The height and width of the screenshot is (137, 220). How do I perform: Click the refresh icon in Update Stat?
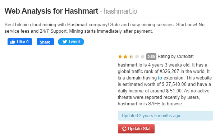124,129
